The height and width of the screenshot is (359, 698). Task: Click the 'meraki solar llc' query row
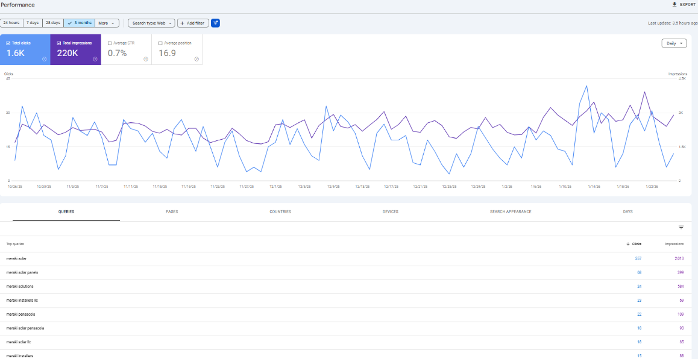(x=345, y=342)
